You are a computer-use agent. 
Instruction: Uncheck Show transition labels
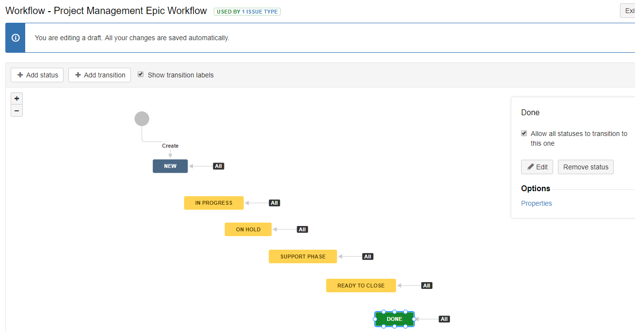click(141, 74)
